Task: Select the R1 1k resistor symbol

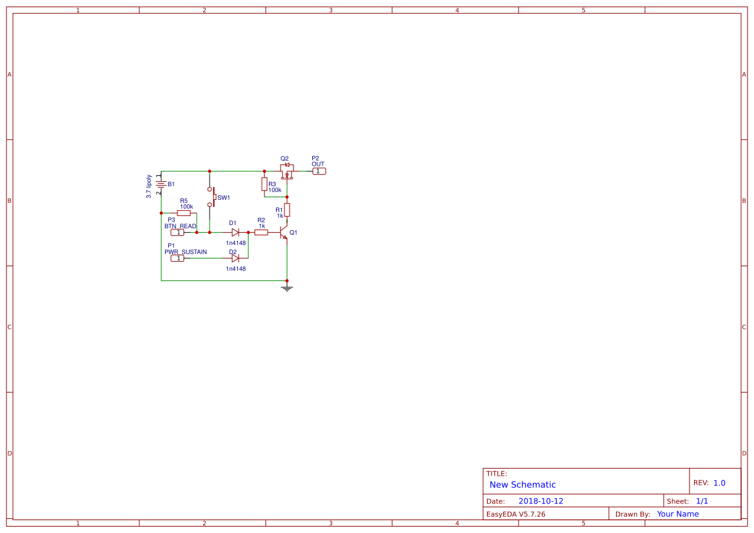Action: tap(287, 210)
